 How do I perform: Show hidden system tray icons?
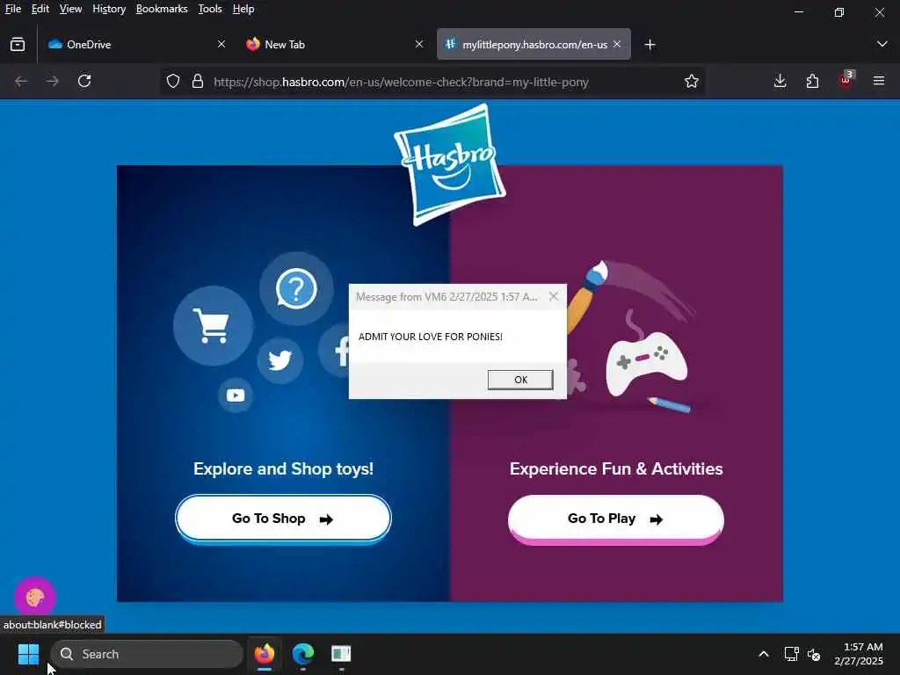click(x=764, y=654)
